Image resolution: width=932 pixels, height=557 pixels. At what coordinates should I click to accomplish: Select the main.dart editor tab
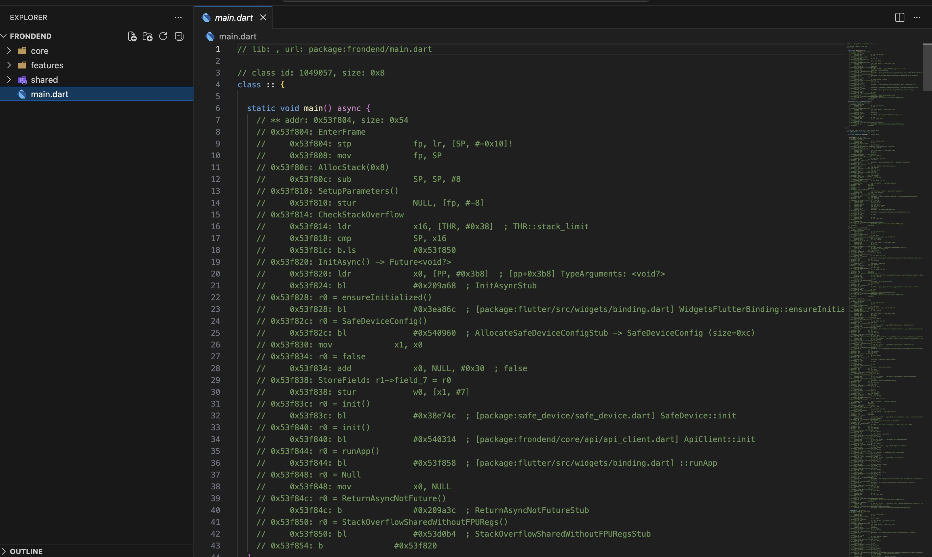pyautogui.click(x=233, y=18)
